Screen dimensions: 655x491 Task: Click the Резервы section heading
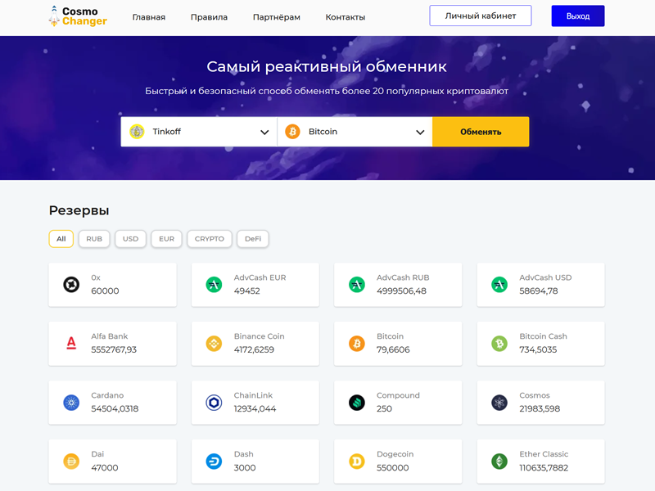[79, 210]
